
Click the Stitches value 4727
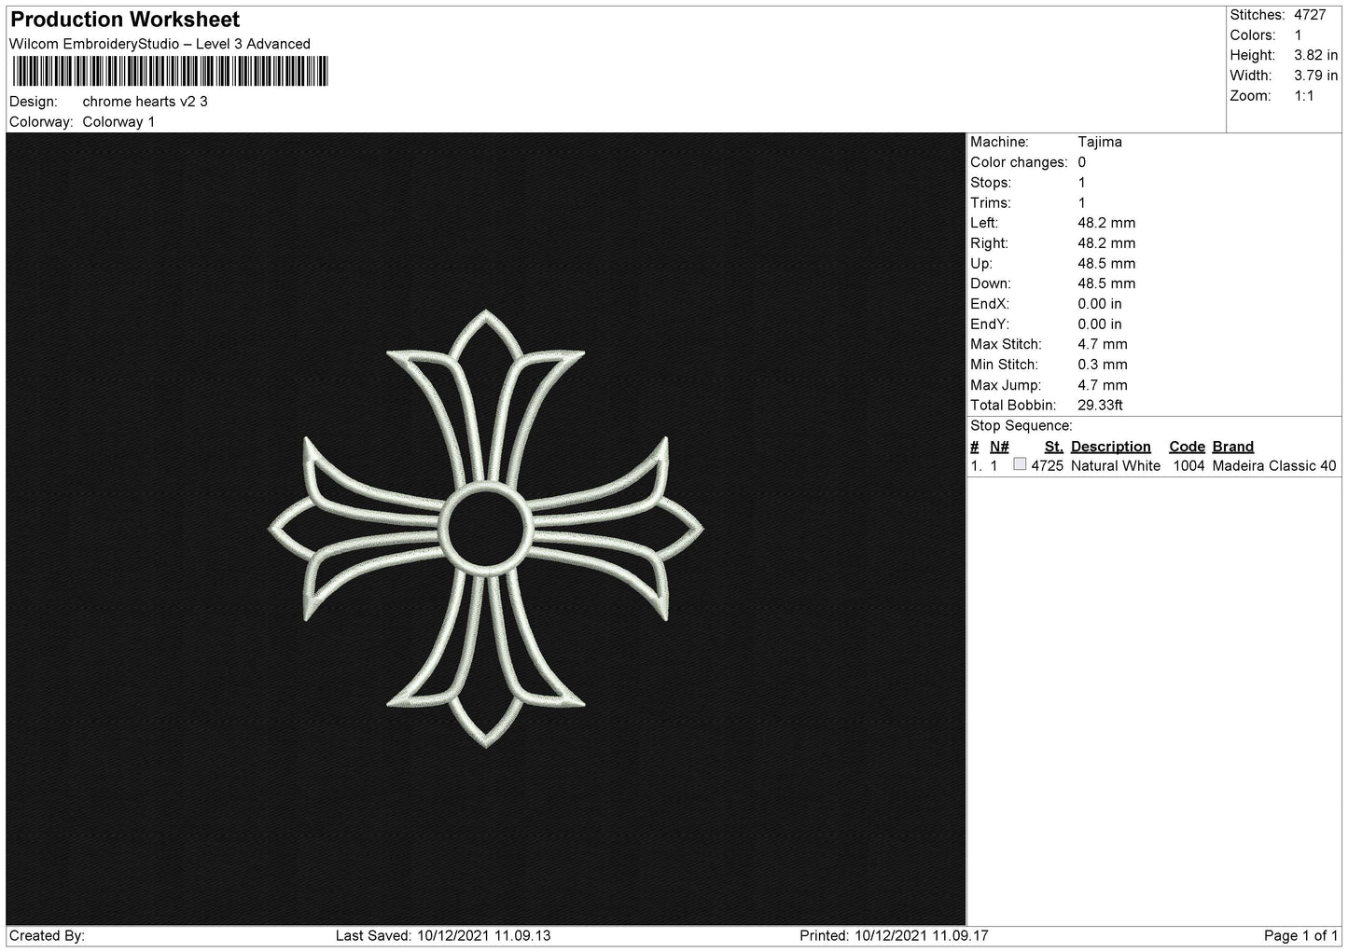1310,15
